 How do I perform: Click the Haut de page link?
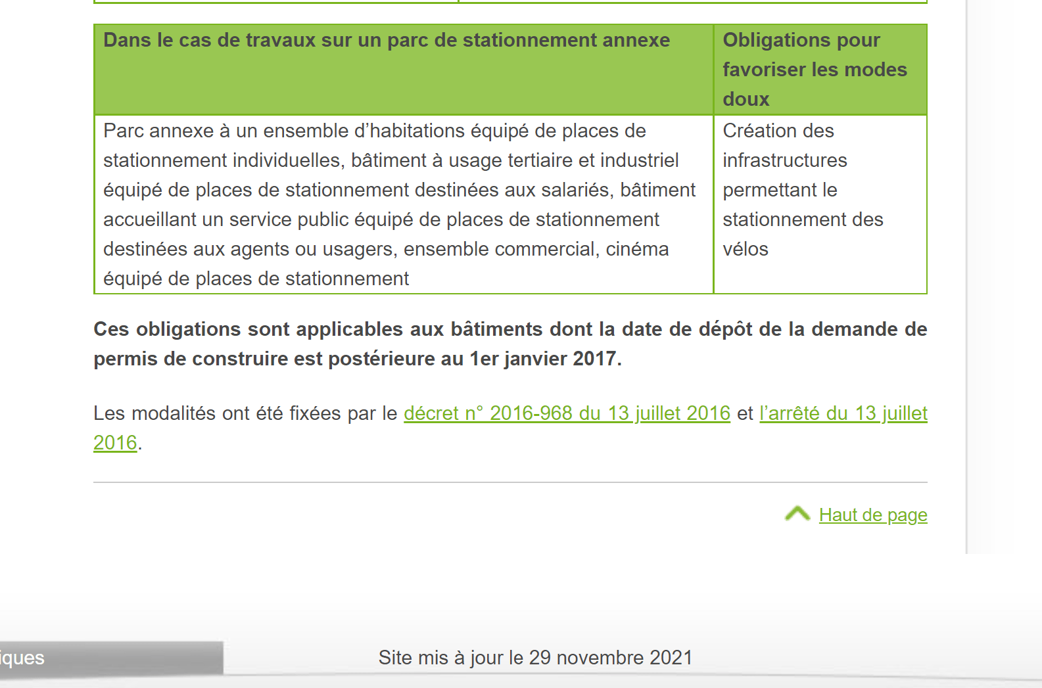click(x=873, y=515)
